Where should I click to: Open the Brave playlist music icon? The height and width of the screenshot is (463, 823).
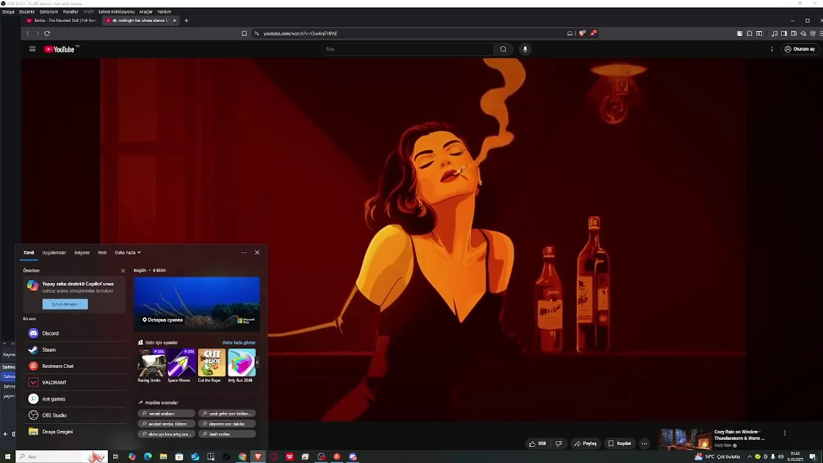tap(775, 33)
